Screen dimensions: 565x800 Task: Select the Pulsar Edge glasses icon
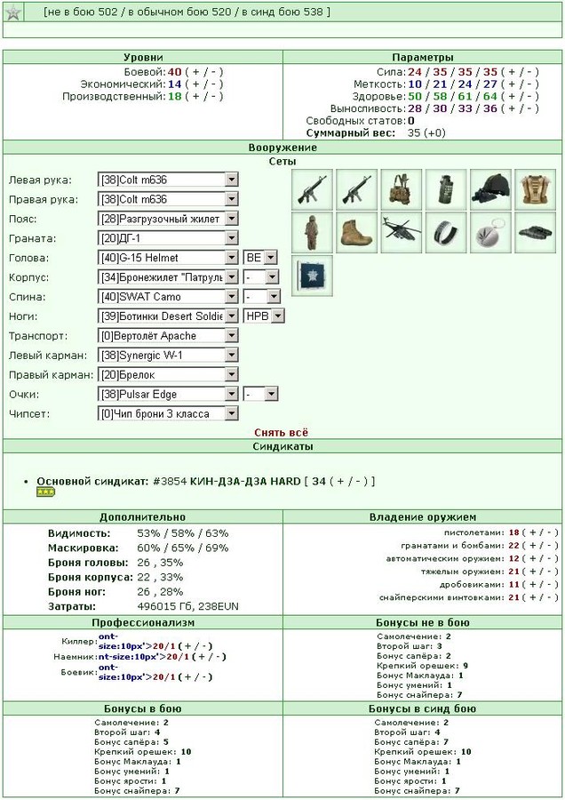535,233
